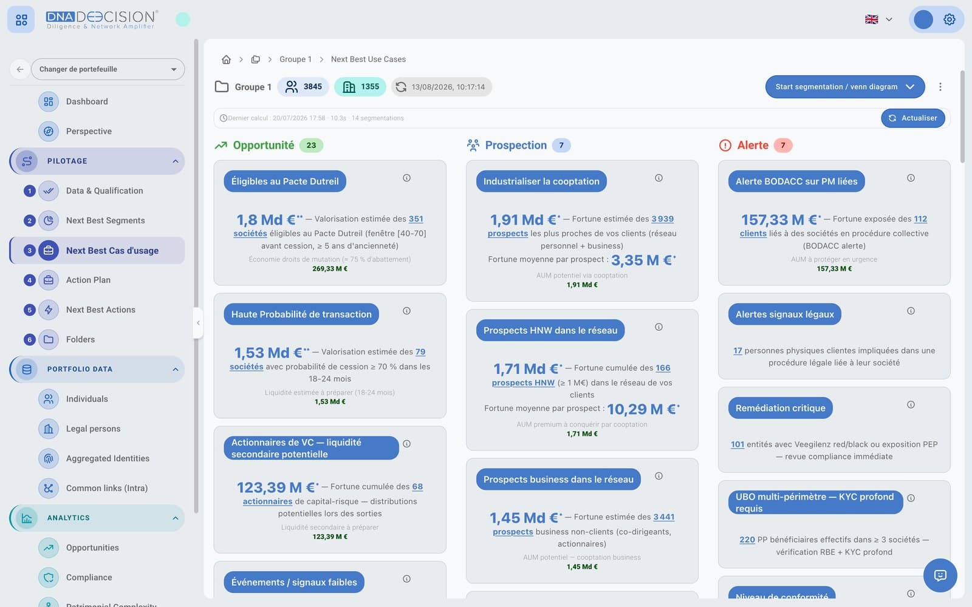Viewport: 972px width, 607px height.
Task: Open settings gear icon
Action: click(949, 19)
